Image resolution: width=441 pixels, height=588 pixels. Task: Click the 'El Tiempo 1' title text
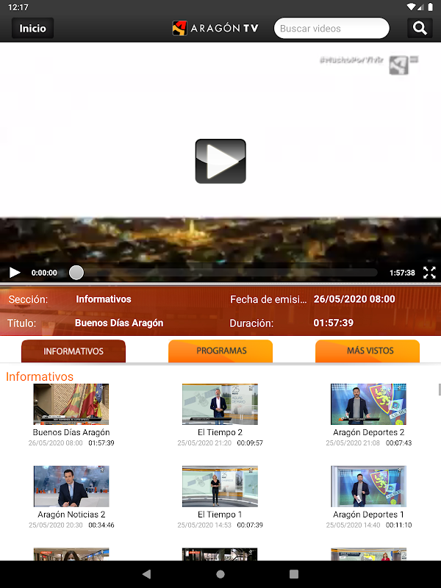coord(220,514)
